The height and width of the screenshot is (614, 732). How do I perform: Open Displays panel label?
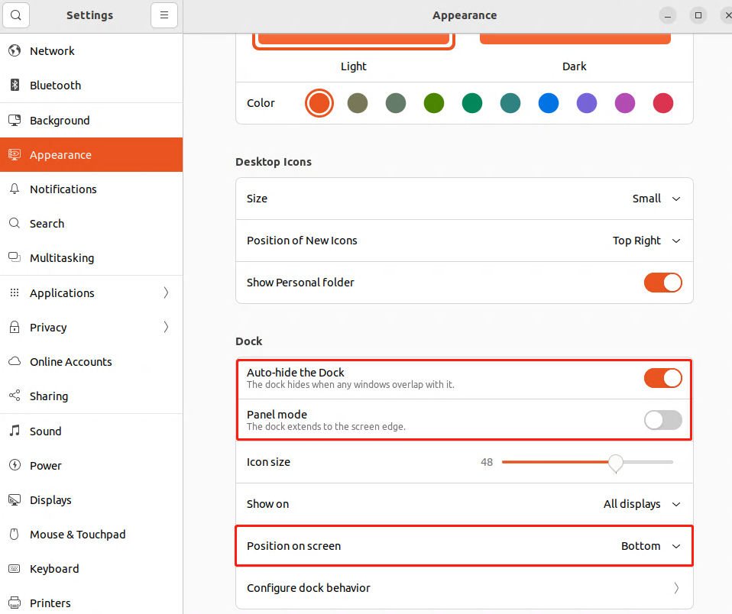pos(50,500)
